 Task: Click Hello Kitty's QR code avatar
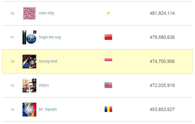[29, 13]
